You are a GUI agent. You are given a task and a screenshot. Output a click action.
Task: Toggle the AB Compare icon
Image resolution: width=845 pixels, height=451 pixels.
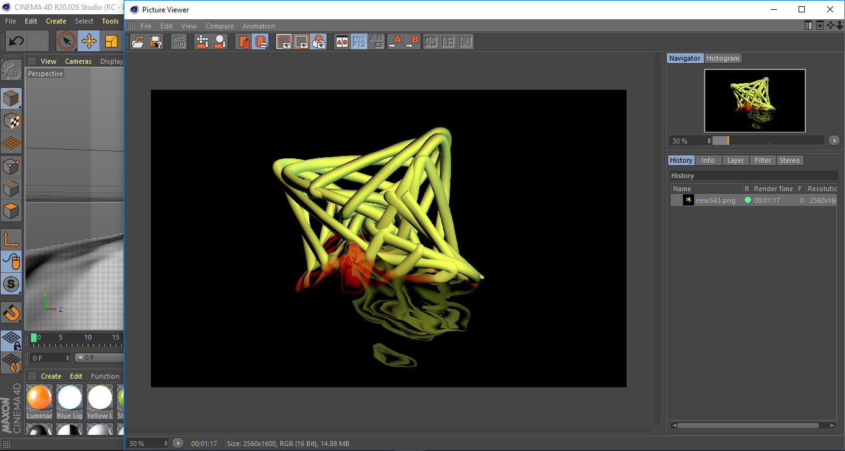pyautogui.click(x=342, y=41)
